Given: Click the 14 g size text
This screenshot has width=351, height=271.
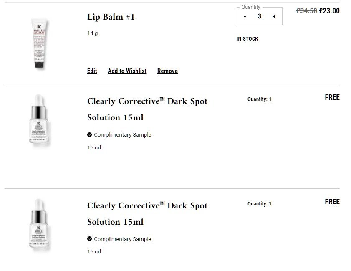Looking at the screenshot, I should pyautogui.click(x=93, y=33).
